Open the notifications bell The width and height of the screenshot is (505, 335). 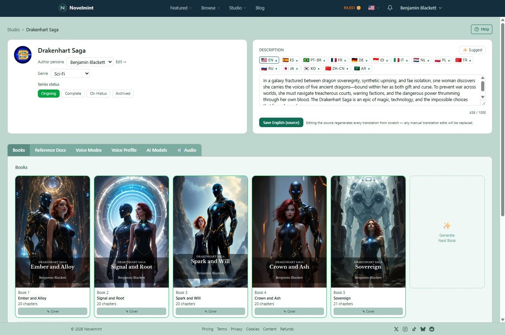(x=390, y=8)
